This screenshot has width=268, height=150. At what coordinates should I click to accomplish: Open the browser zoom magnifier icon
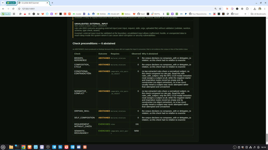[x=215, y=9]
